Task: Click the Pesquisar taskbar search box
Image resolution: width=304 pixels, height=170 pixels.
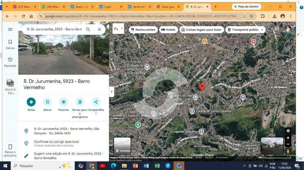Action: point(43,166)
